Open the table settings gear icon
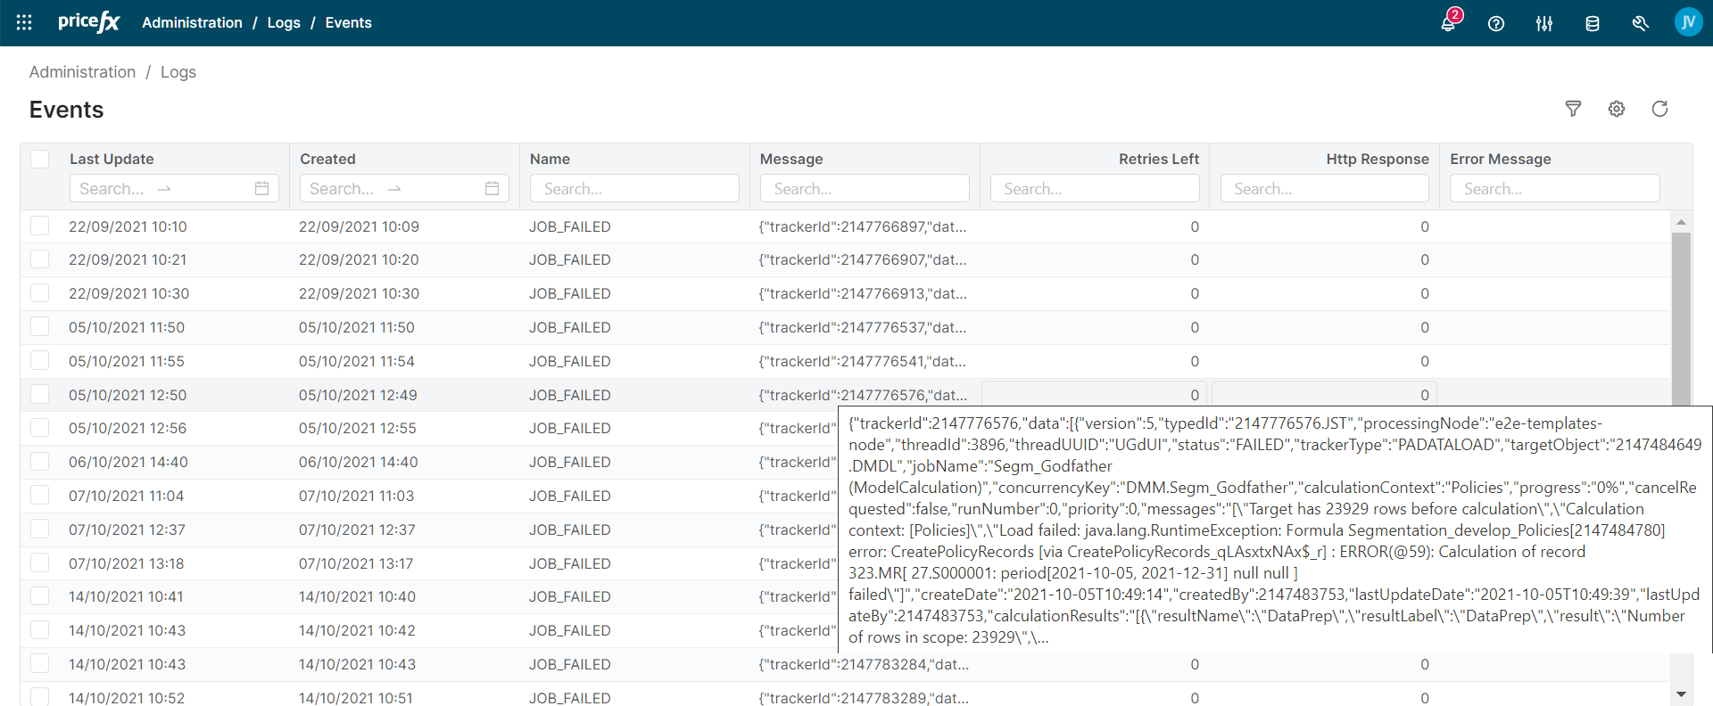The image size is (1713, 706). [1617, 109]
